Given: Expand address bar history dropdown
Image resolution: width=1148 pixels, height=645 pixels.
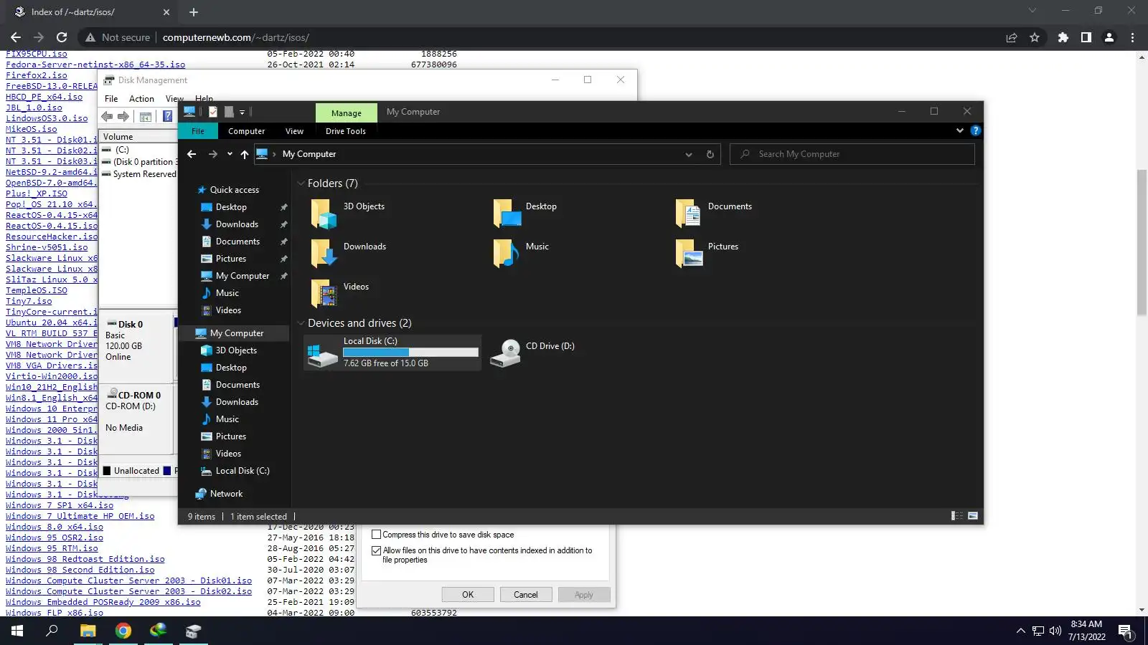Looking at the screenshot, I should (x=689, y=154).
